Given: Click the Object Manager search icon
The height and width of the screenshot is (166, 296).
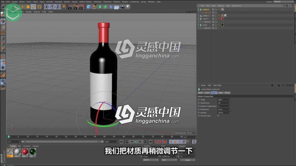Looking at the screenshot, I should (284, 6).
